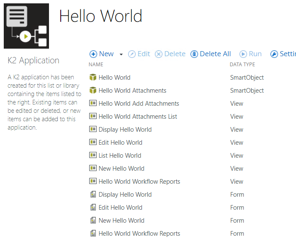Open Hello World Attachments List view
The height and width of the screenshot is (247, 296).
click(x=138, y=117)
